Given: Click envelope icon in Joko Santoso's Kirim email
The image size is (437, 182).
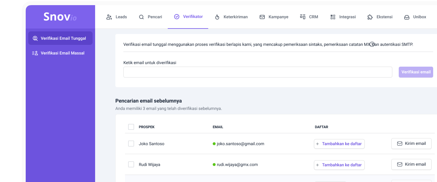Looking at the screenshot, I should (400, 144).
